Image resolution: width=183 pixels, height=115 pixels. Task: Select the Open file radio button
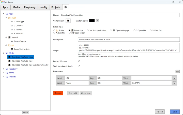click(x=134, y=30)
